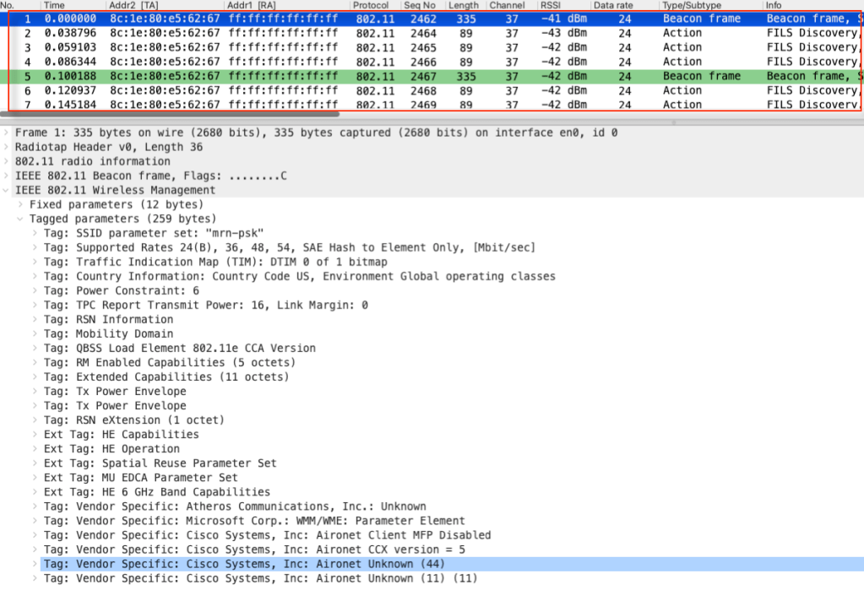864x590 pixels.
Task: Select packet 3 FILS Discovery row
Action: click(422, 47)
